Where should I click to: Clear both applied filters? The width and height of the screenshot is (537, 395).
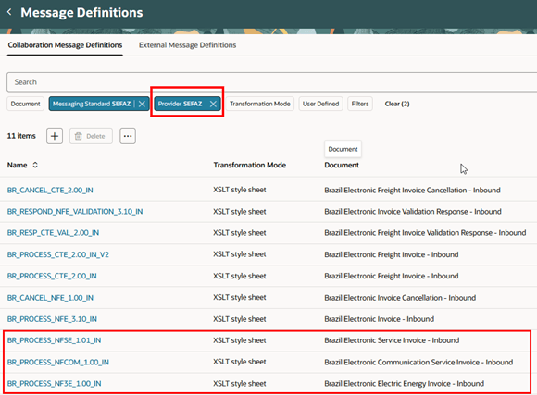point(397,104)
